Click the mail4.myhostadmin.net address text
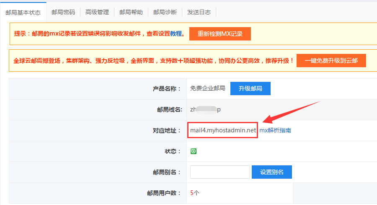 point(223,130)
